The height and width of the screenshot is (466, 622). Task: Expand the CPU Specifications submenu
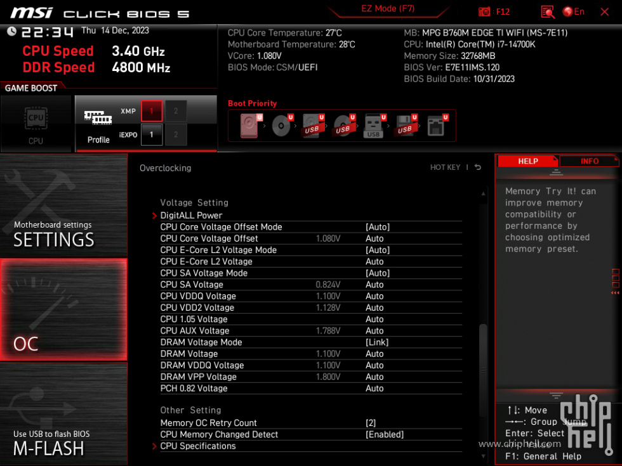point(198,446)
